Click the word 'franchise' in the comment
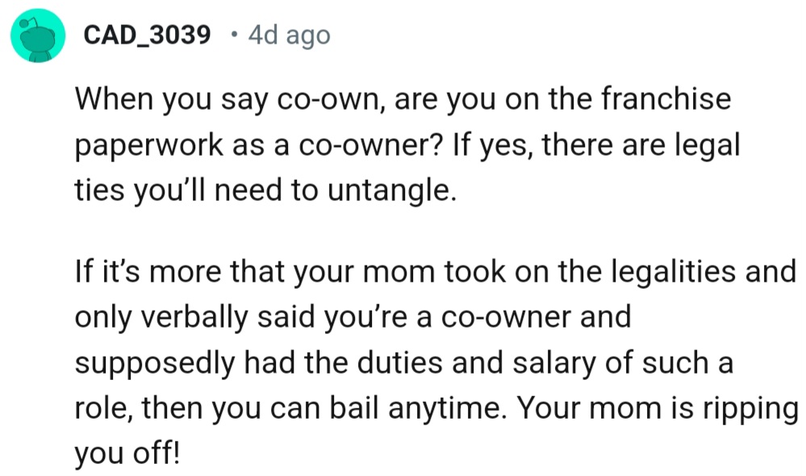806x476 pixels. [x=666, y=98]
